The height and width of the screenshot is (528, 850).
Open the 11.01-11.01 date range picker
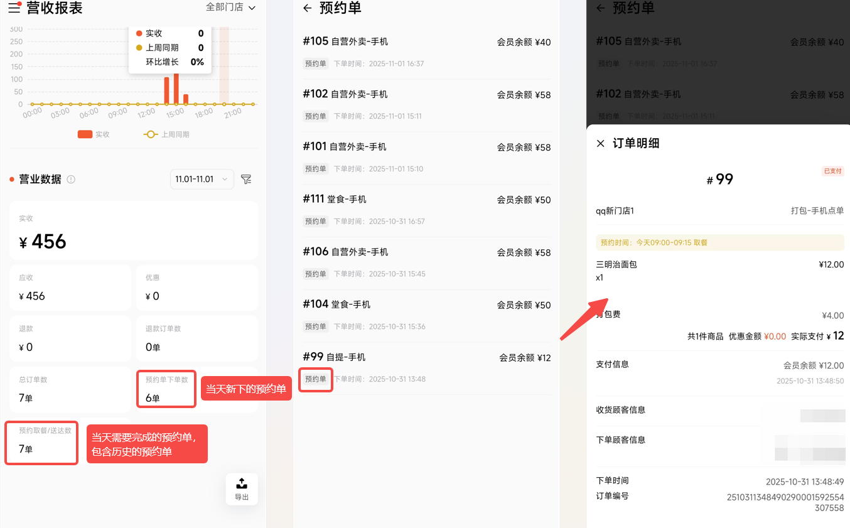coord(202,180)
